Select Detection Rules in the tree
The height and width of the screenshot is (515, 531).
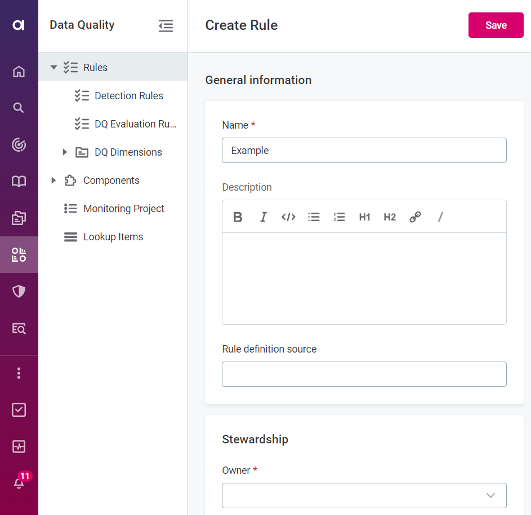pyautogui.click(x=128, y=96)
